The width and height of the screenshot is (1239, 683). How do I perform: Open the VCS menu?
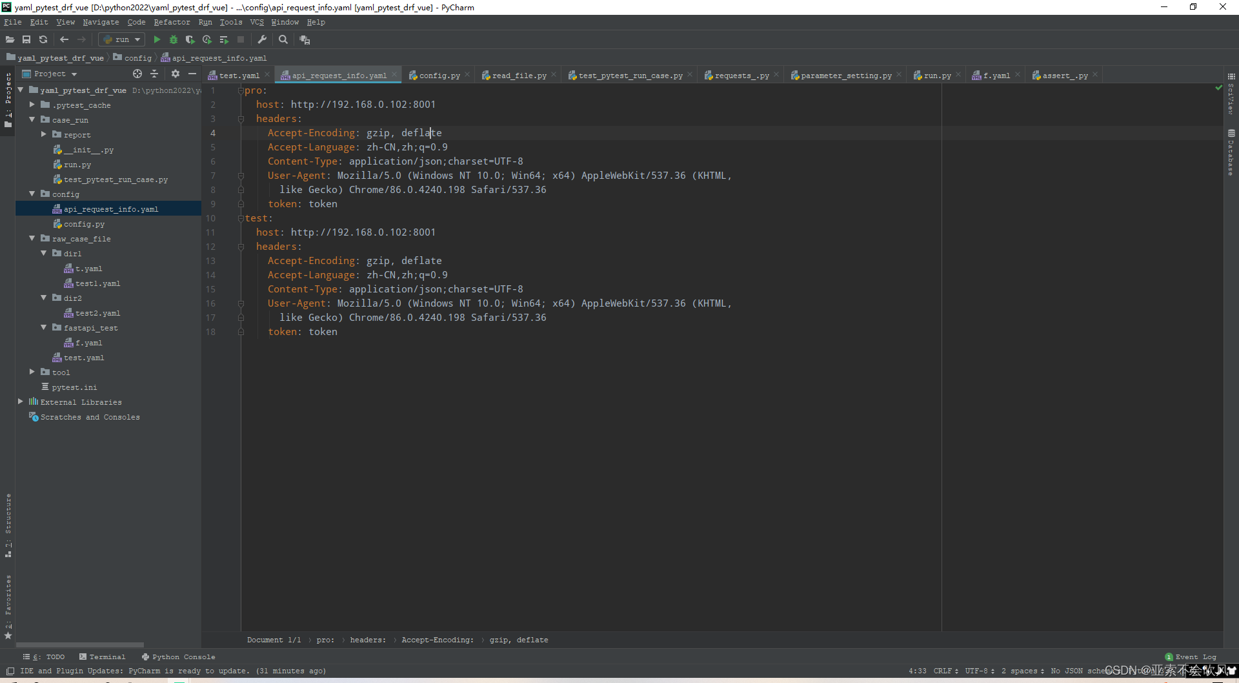click(257, 22)
